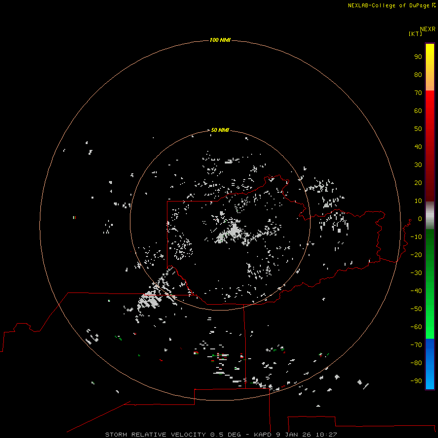
Task: Click the KAPD station identifier in caption
Action: (x=263, y=435)
